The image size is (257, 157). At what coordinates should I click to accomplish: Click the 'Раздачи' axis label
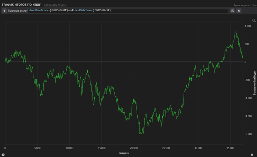pyautogui.click(x=124, y=153)
